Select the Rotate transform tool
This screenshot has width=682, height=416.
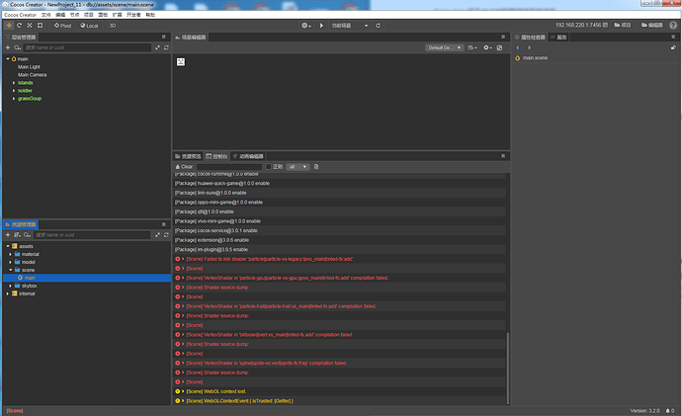pos(19,26)
